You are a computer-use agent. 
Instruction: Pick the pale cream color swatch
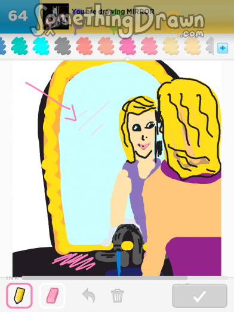[x=171, y=46]
